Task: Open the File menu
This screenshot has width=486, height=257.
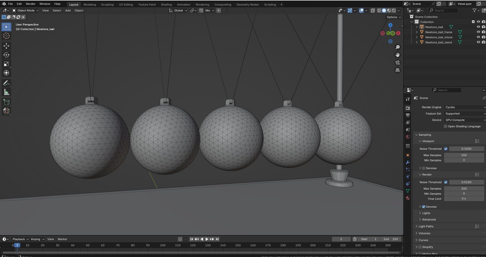Action: [x=10, y=4]
